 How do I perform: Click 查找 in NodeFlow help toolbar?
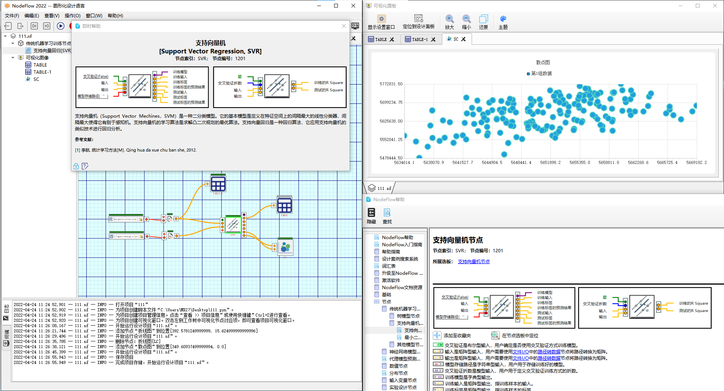coord(387,216)
